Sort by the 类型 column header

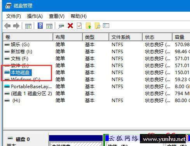[96, 37]
